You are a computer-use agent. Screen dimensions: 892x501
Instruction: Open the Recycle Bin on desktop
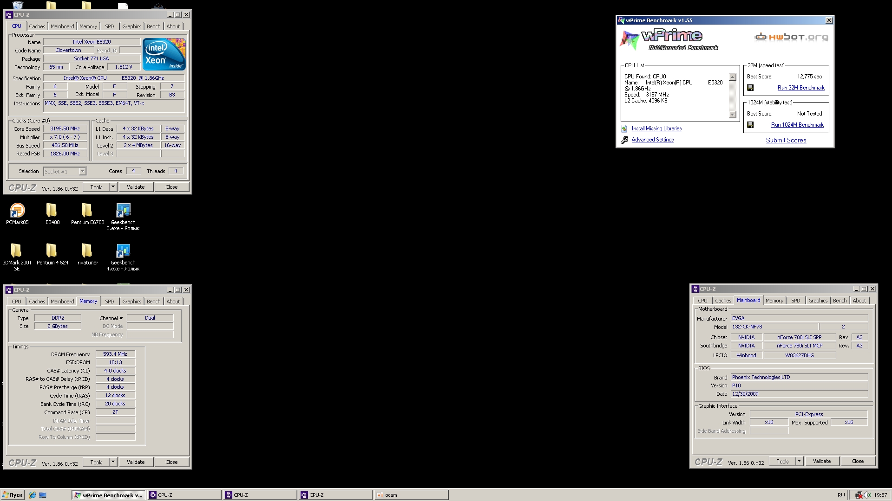point(18,5)
